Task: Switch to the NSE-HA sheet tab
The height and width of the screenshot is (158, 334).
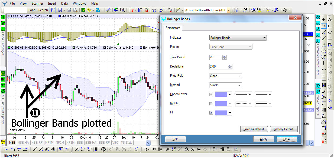Action: [23, 143]
